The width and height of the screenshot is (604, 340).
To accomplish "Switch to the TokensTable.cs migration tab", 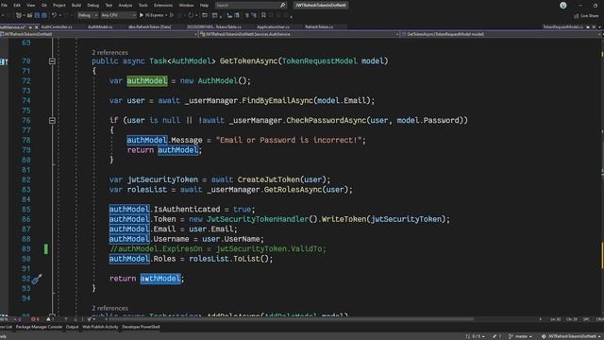I will pos(214,27).
